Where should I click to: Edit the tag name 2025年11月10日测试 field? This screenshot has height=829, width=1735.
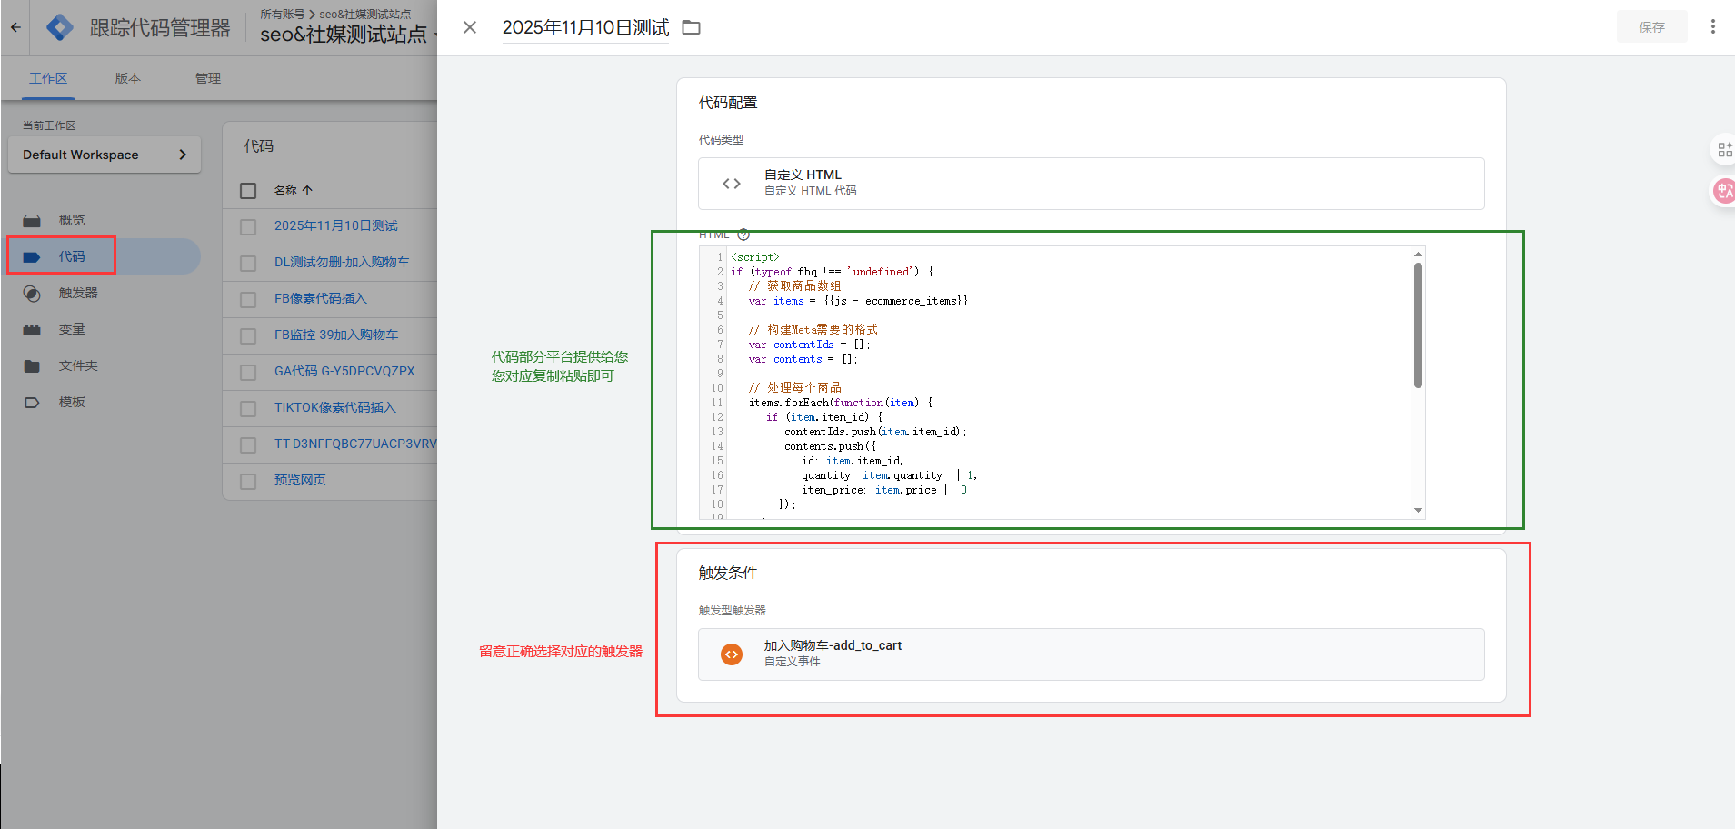click(x=585, y=28)
